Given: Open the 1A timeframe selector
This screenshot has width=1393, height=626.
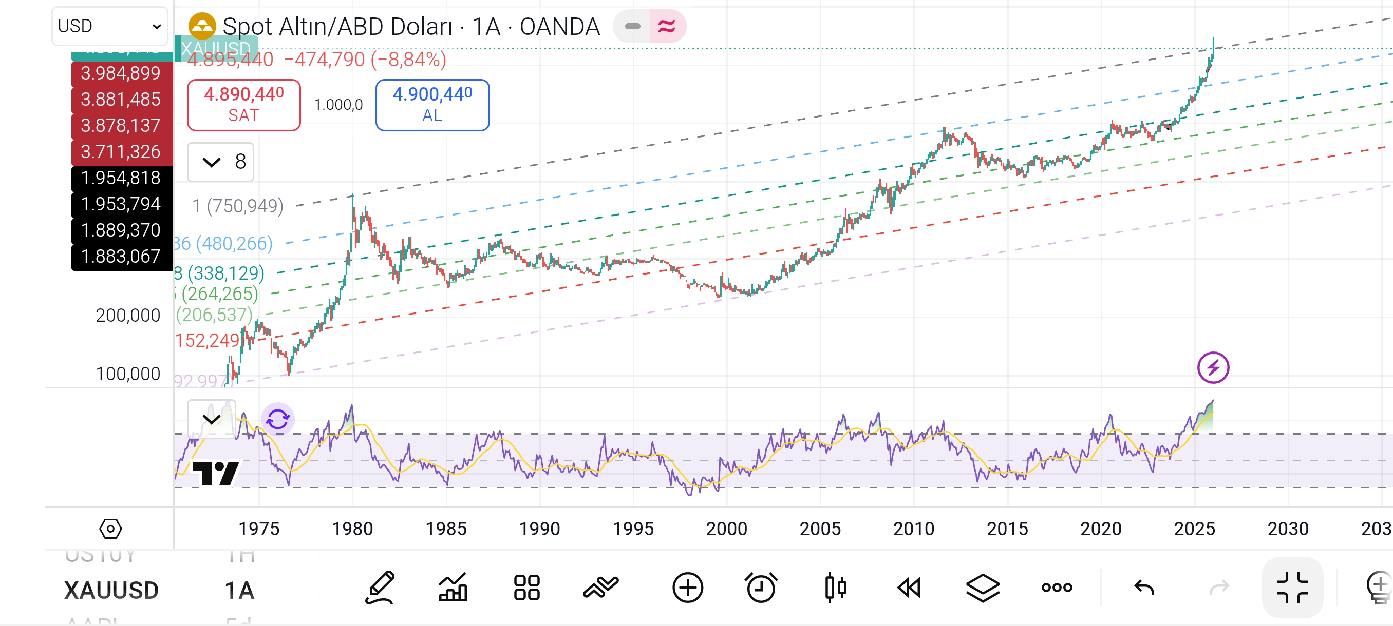Looking at the screenshot, I should click(x=242, y=591).
